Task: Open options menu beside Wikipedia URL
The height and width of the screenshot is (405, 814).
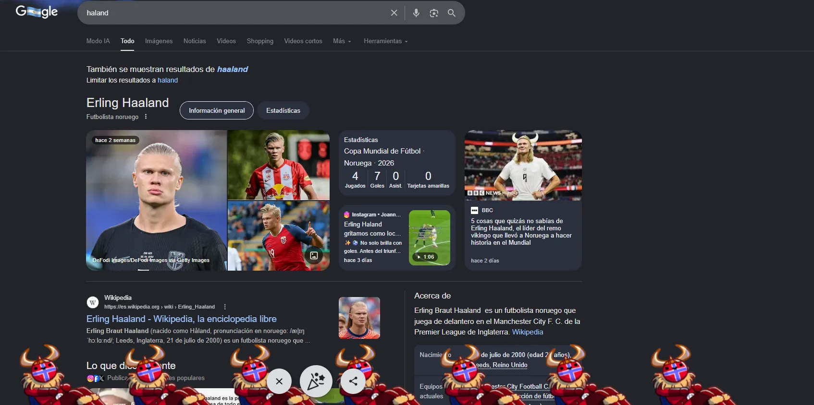Action: [x=225, y=307]
